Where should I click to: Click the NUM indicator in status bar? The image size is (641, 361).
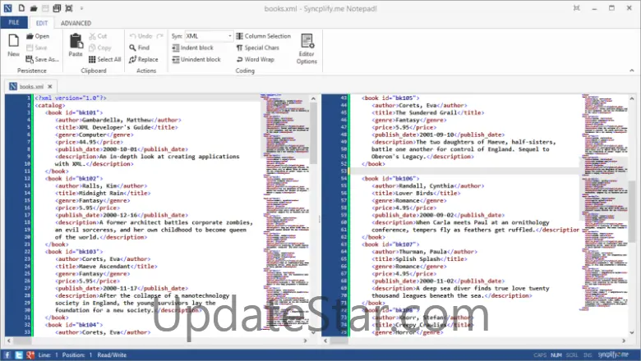(556, 355)
